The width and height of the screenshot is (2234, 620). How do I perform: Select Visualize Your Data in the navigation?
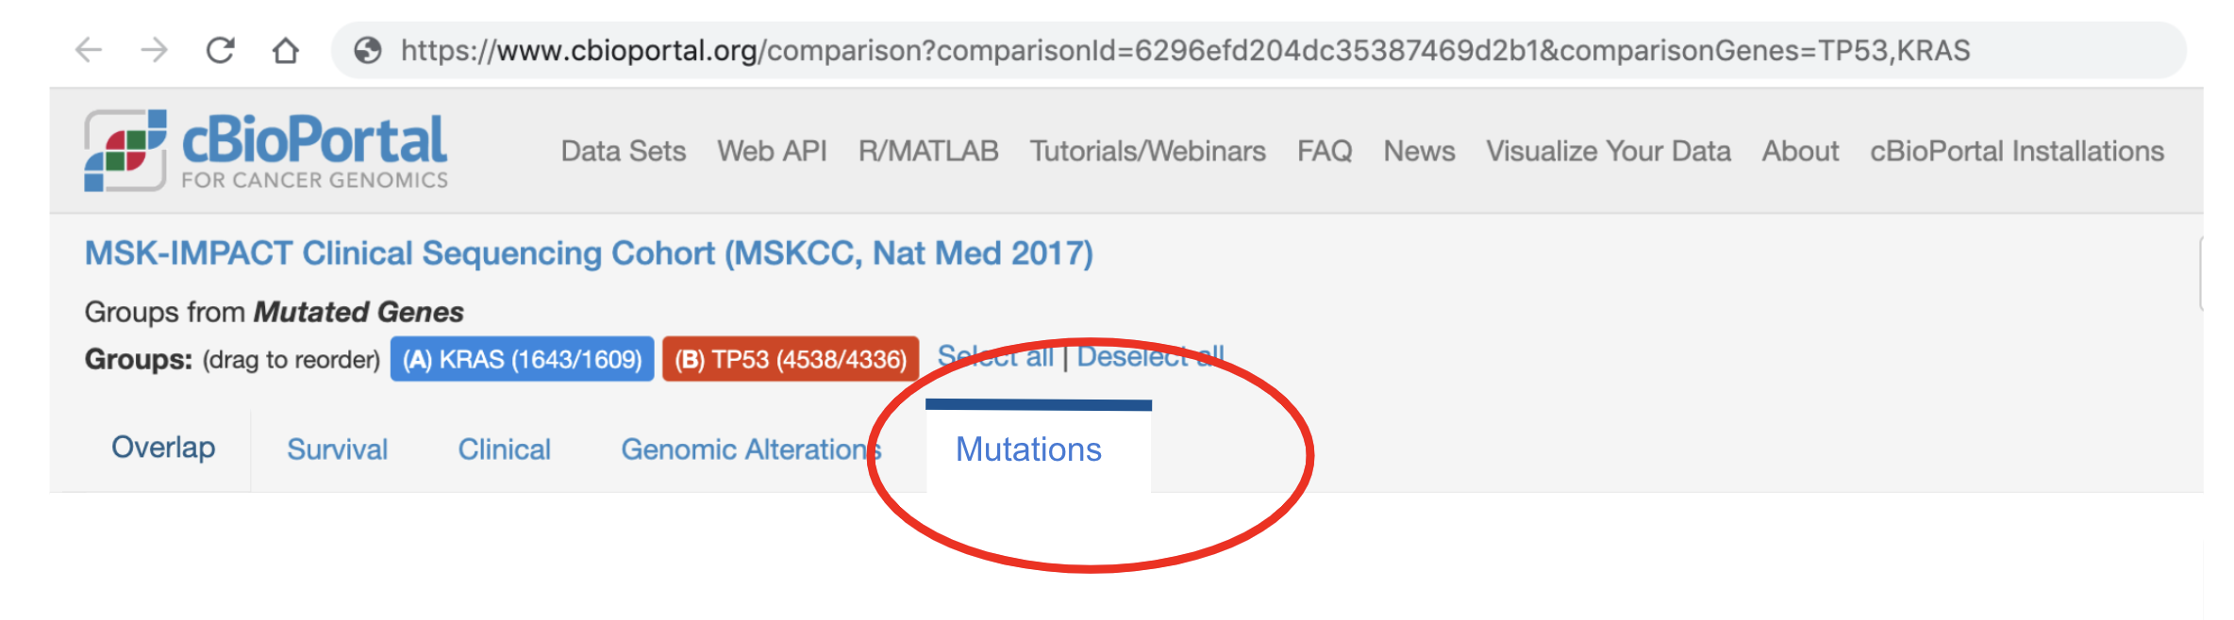(x=1609, y=151)
